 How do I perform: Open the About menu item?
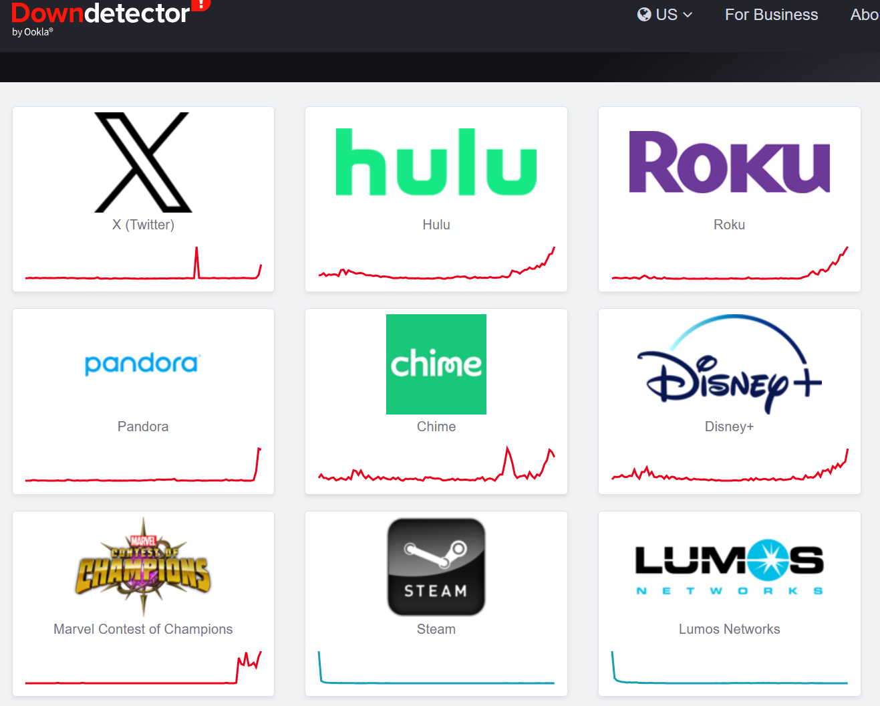(865, 15)
